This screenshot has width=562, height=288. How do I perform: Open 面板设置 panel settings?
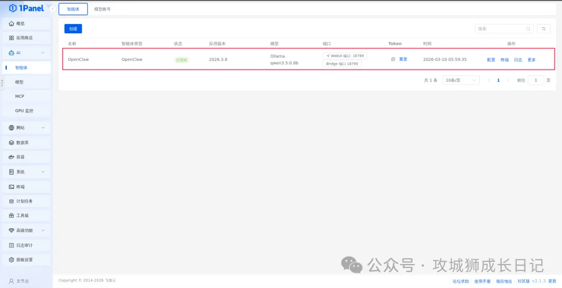point(24,260)
